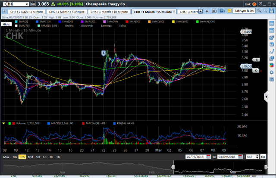Open the table view icon in right sidebar

point(272,23)
